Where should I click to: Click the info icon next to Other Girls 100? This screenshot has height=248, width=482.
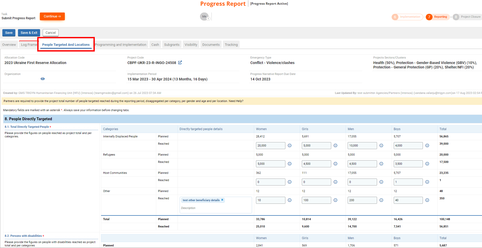[x=335, y=200]
